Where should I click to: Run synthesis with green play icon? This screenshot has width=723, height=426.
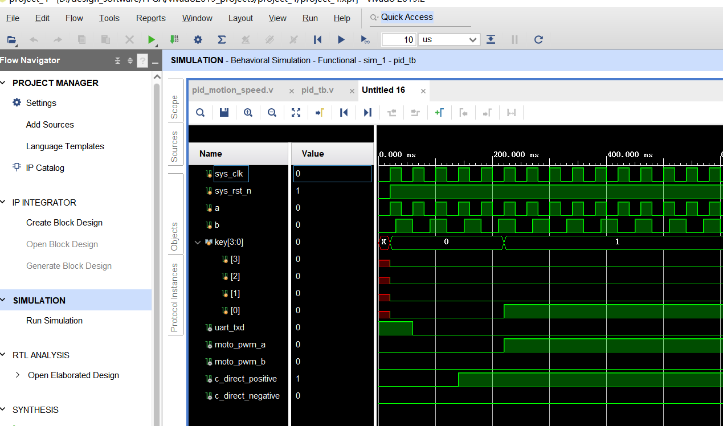tap(152, 39)
